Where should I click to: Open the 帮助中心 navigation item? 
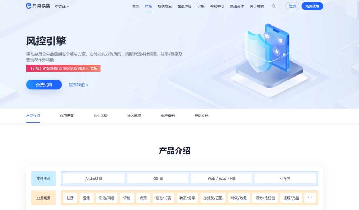click(217, 6)
